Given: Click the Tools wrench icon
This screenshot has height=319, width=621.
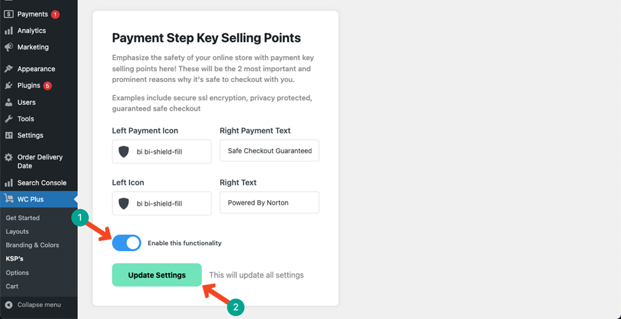Looking at the screenshot, I should pos(9,119).
